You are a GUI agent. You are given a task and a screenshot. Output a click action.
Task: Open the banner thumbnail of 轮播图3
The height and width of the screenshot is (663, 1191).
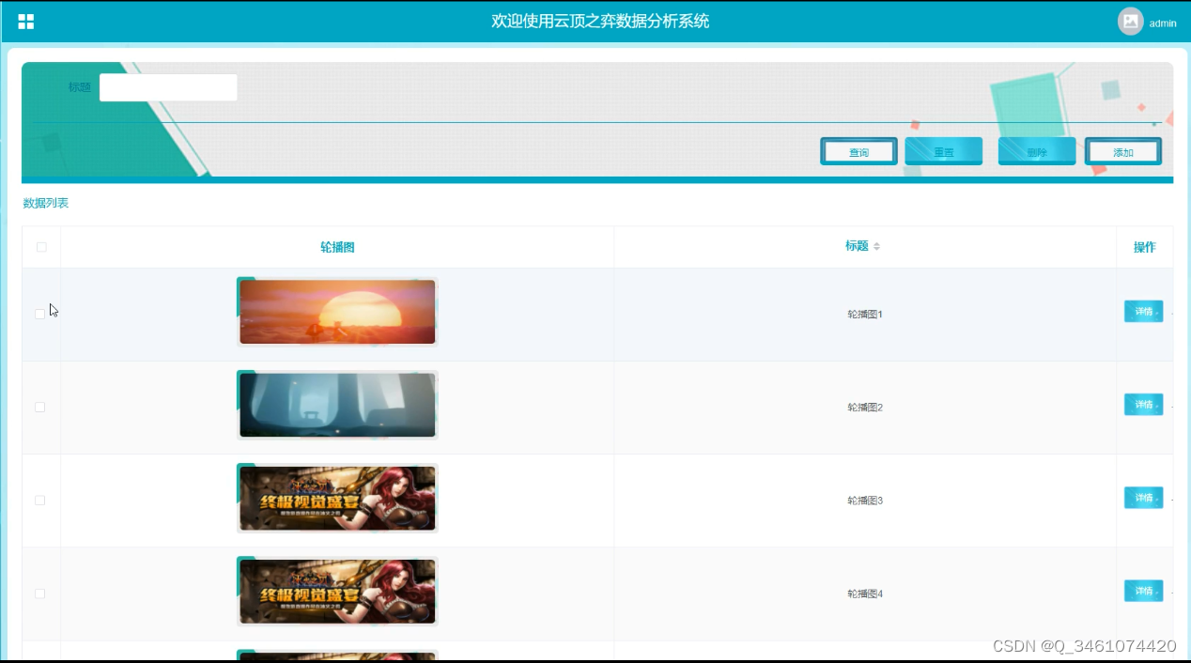tap(337, 498)
